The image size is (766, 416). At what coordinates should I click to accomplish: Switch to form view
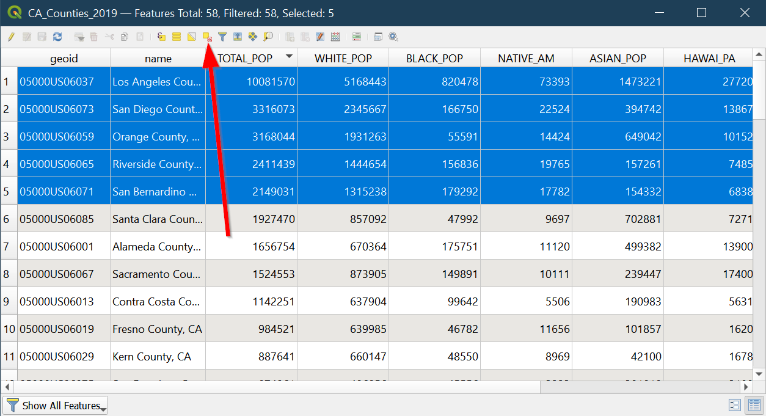click(x=735, y=405)
